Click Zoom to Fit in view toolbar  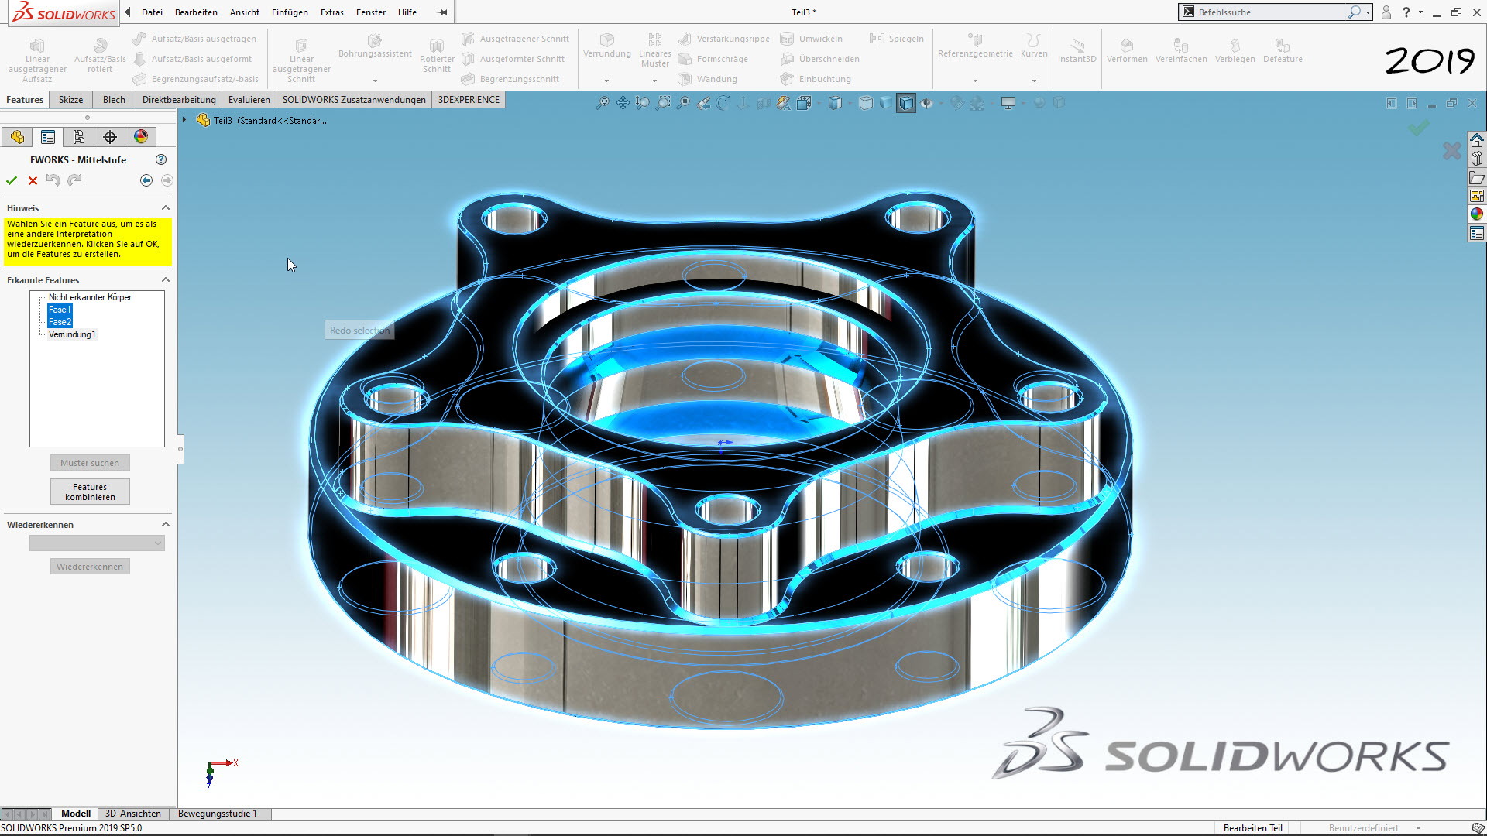pyautogui.click(x=602, y=103)
